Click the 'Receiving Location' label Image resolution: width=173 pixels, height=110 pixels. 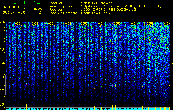click(x=64, y=6)
